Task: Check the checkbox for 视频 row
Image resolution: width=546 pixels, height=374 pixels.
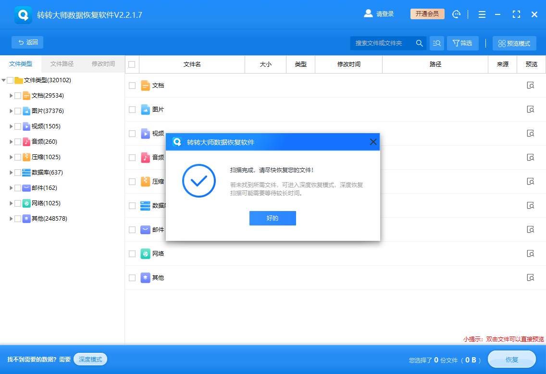Action: click(x=132, y=133)
